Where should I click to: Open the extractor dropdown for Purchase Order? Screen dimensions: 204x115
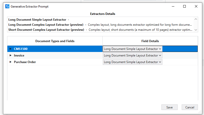(x=133, y=62)
